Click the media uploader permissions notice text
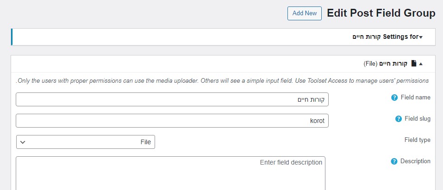 (x=222, y=81)
